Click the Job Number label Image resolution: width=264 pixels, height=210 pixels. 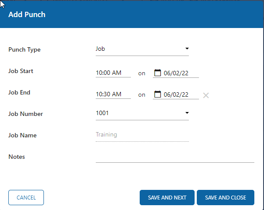tap(25, 114)
